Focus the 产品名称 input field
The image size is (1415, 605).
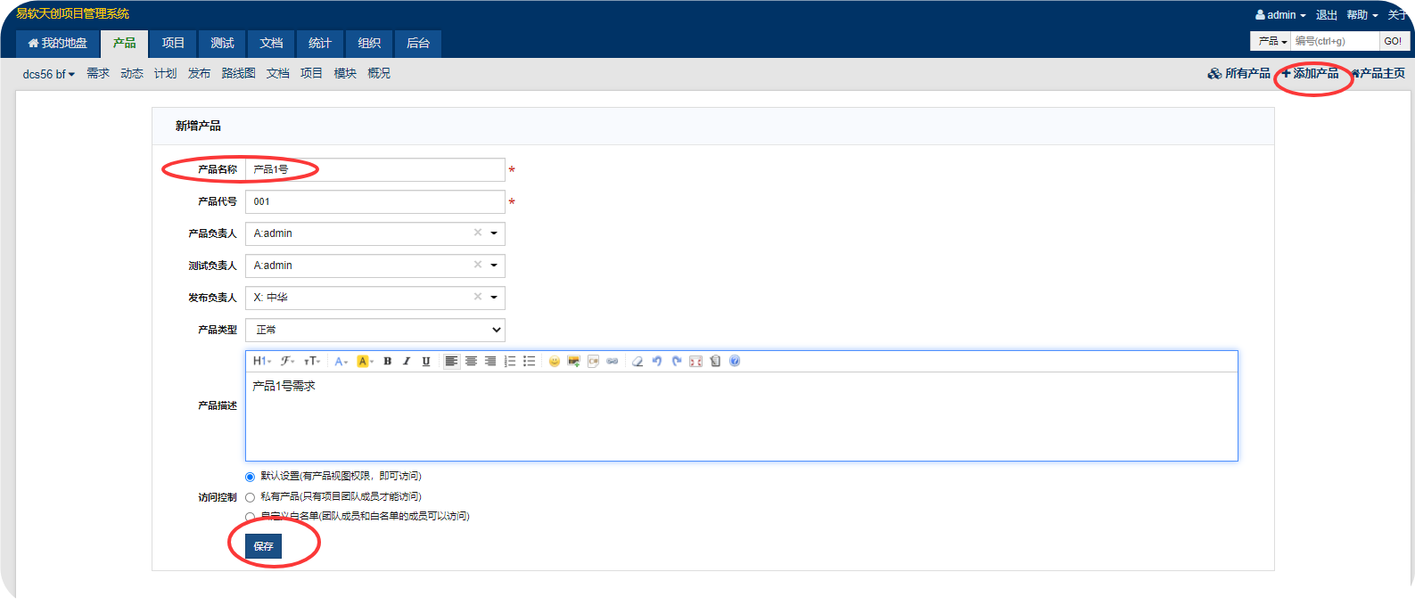(x=375, y=169)
